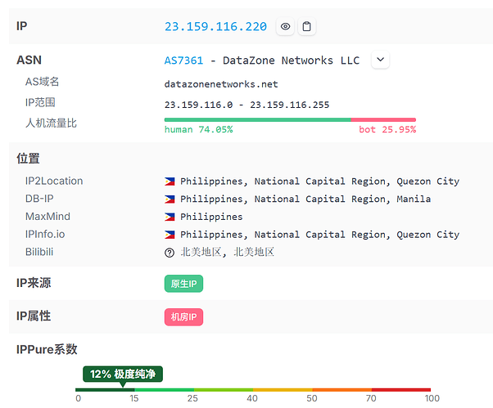This screenshot has height=408, width=493.
Task: Click IPInfo.io's Quezon City location text
Action: pos(319,235)
